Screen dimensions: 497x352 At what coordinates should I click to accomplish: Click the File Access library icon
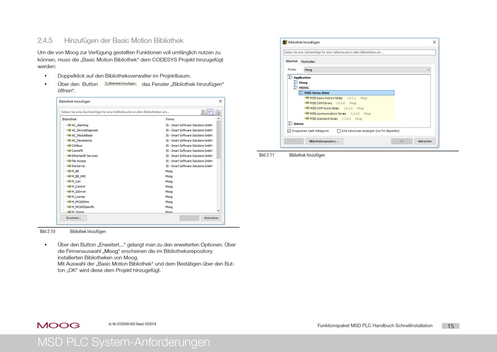click(x=69, y=161)
